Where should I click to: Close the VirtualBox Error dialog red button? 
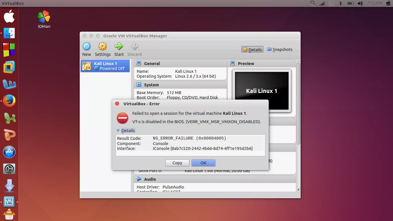pyautogui.click(x=117, y=104)
